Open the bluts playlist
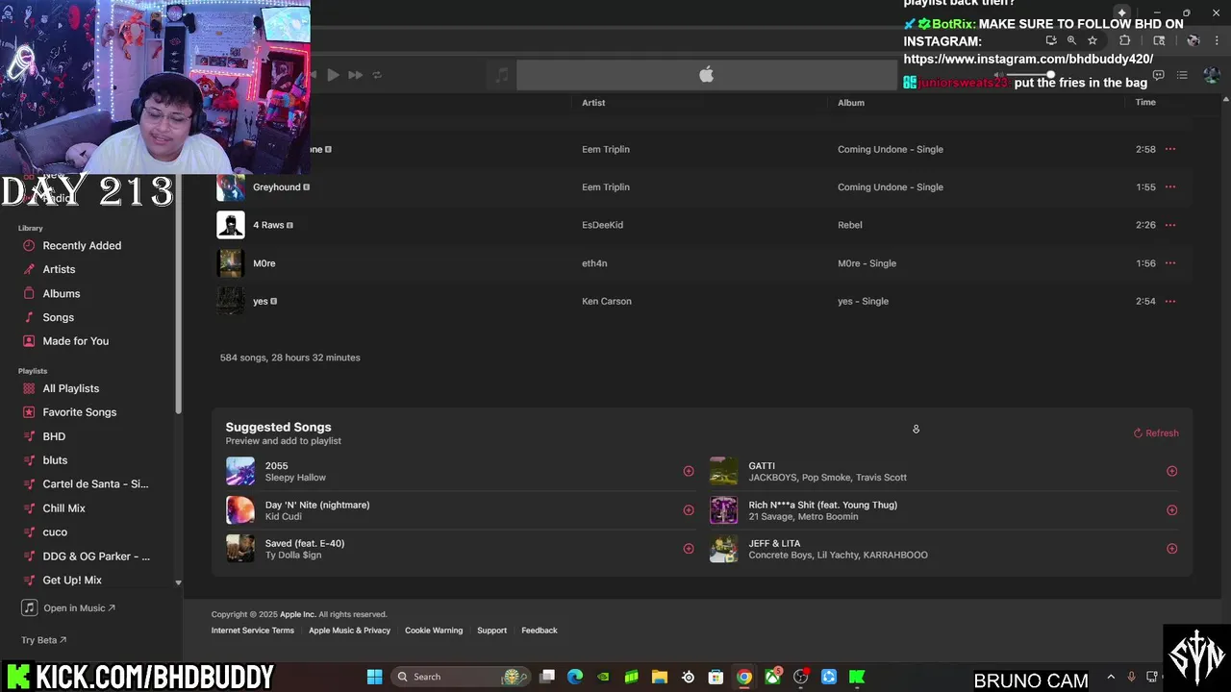 [x=55, y=460]
